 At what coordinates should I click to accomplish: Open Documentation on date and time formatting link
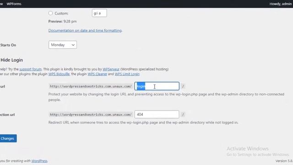coord(85,30)
